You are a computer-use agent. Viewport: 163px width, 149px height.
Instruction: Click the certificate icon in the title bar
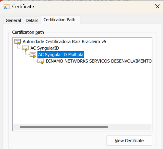(7, 6)
